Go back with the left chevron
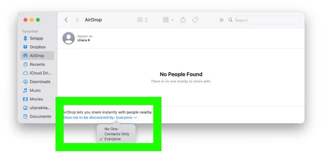The height and width of the screenshot is (156, 322). 66,20
